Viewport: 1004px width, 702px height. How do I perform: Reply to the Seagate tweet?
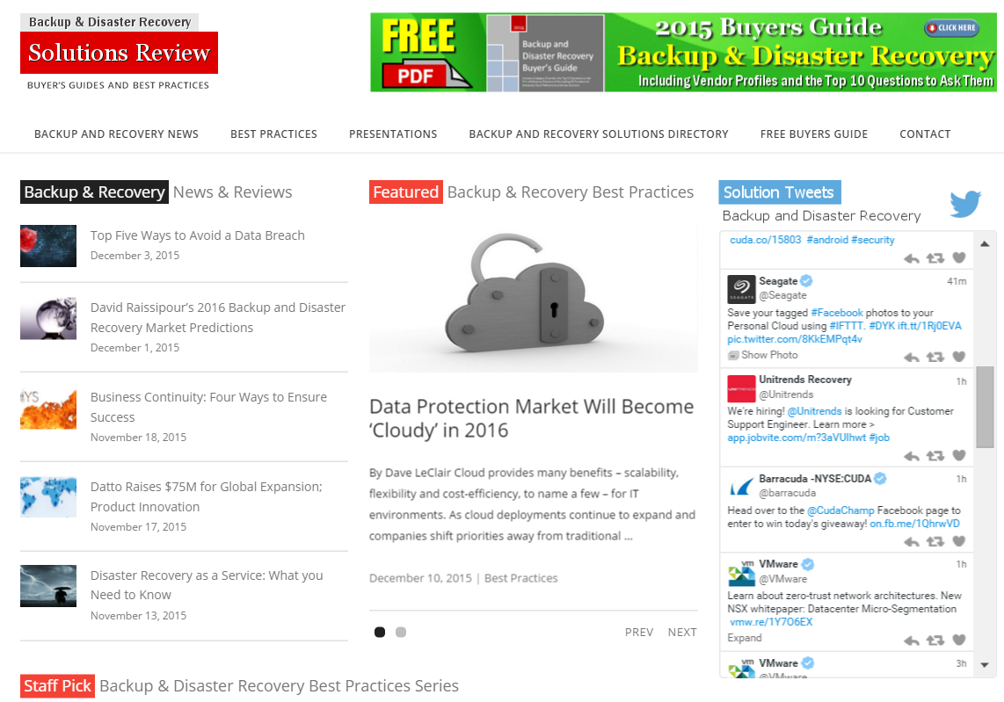pyautogui.click(x=911, y=357)
